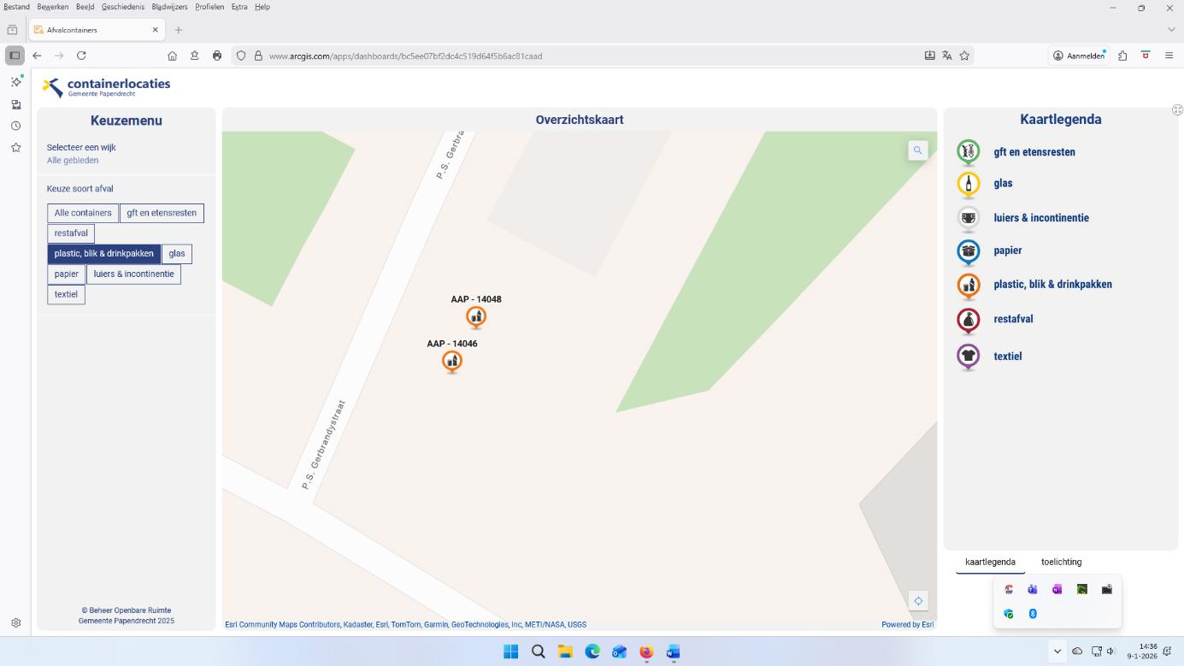Screen dimensions: 1184x666
Task: Click the 'Aanmelden' button
Action: (x=1079, y=56)
